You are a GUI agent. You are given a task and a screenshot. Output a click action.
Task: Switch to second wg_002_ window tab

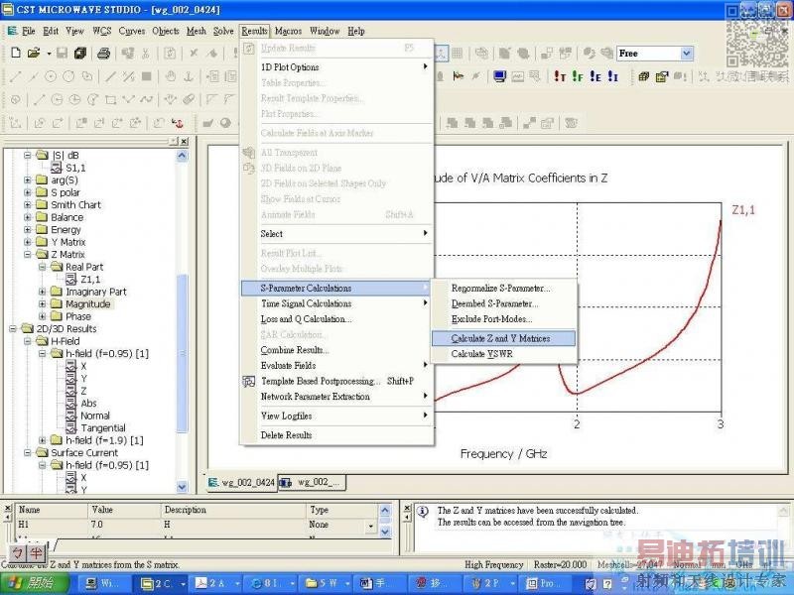(312, 483)
